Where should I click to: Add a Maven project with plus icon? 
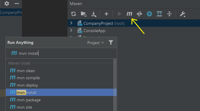pyautogui.click(x=106, y=14)
